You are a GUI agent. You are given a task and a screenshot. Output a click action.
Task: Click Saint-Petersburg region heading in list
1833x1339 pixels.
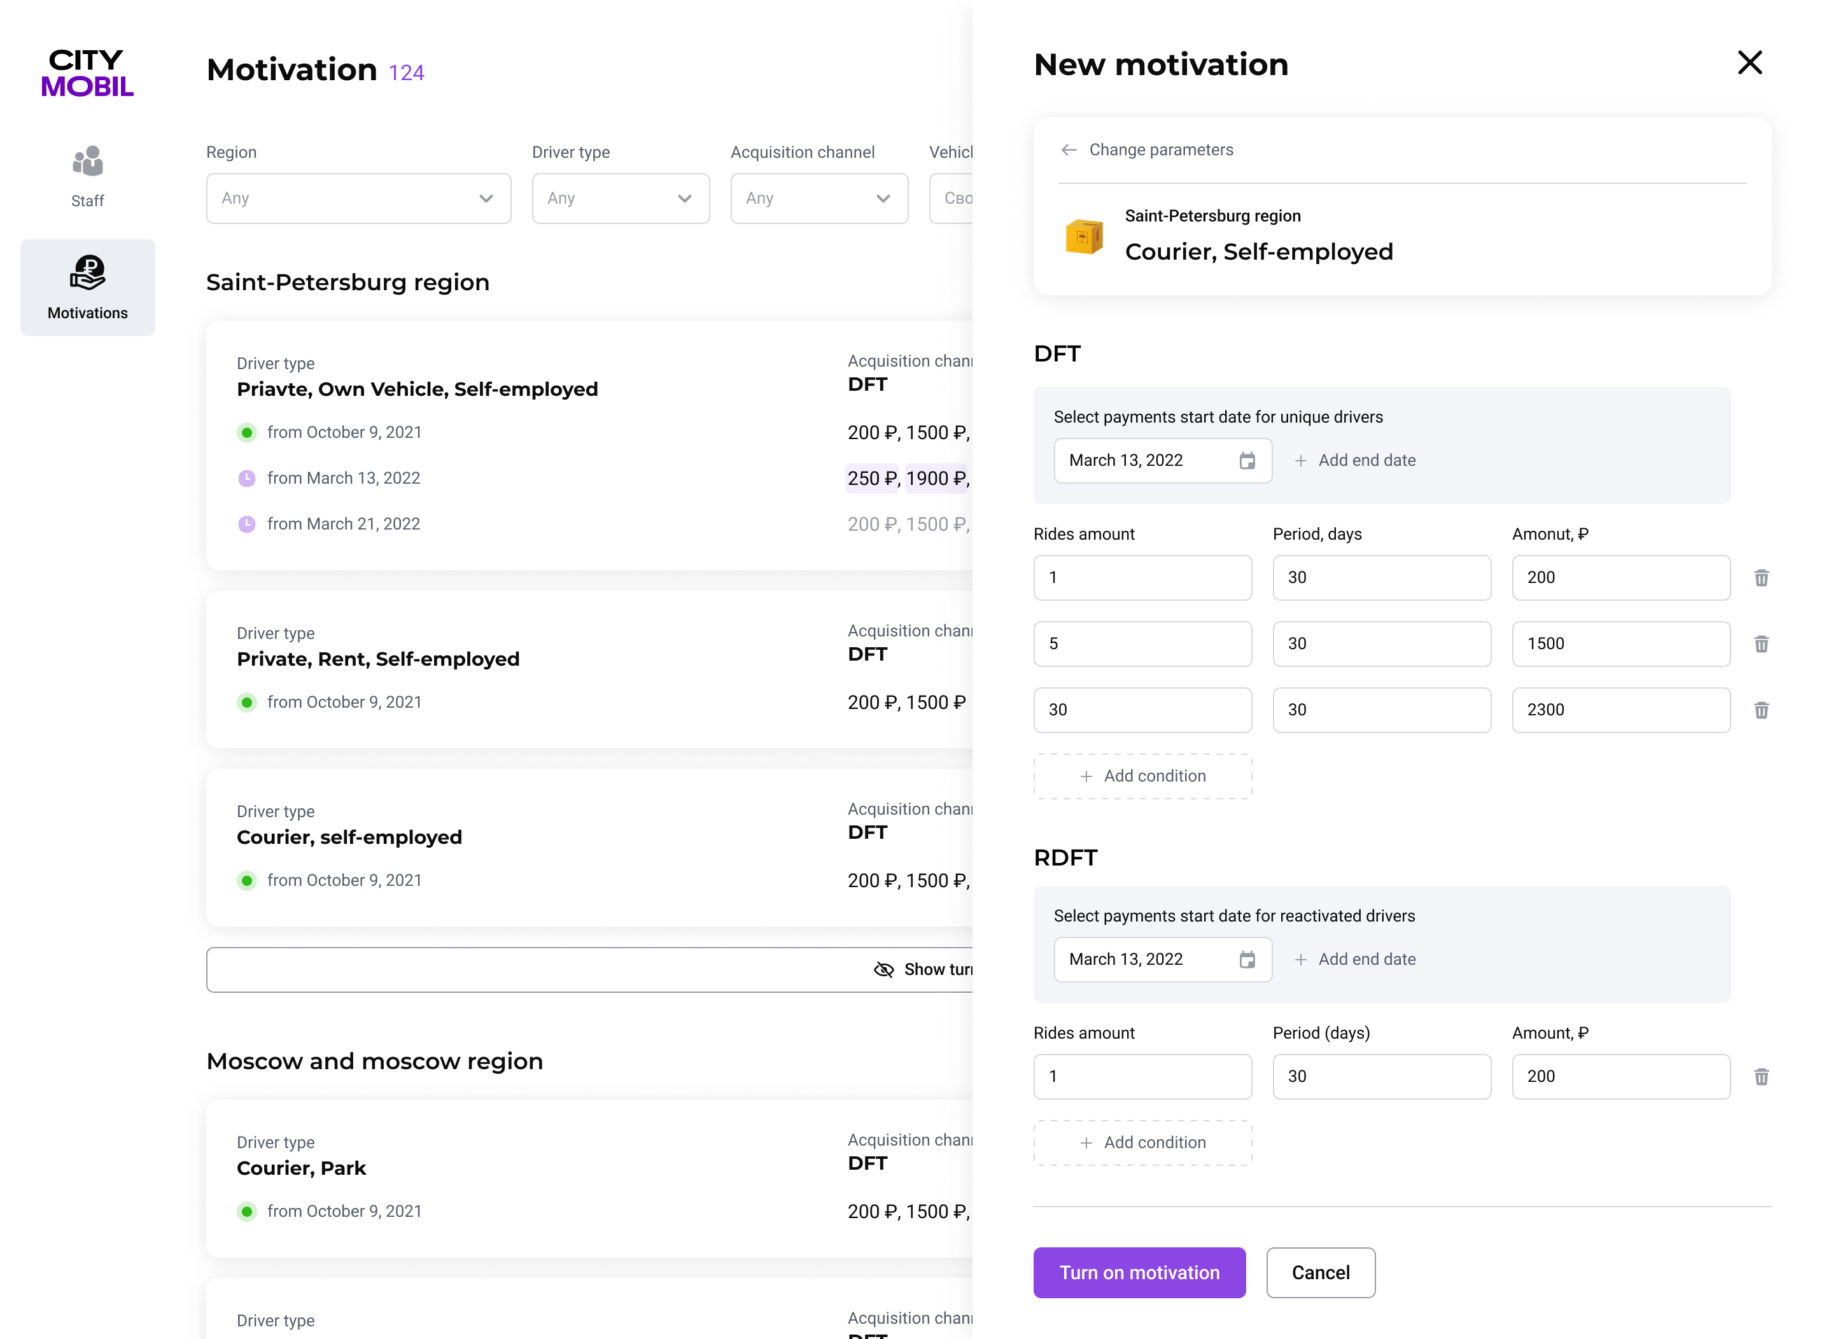pos(348,282)
